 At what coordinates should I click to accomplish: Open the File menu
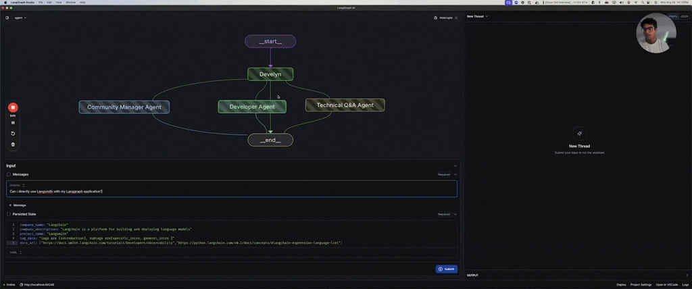tap(41, 2)
